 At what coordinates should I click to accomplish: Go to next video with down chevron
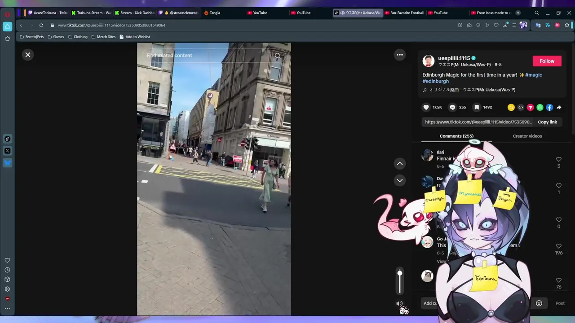pos(399,180)
